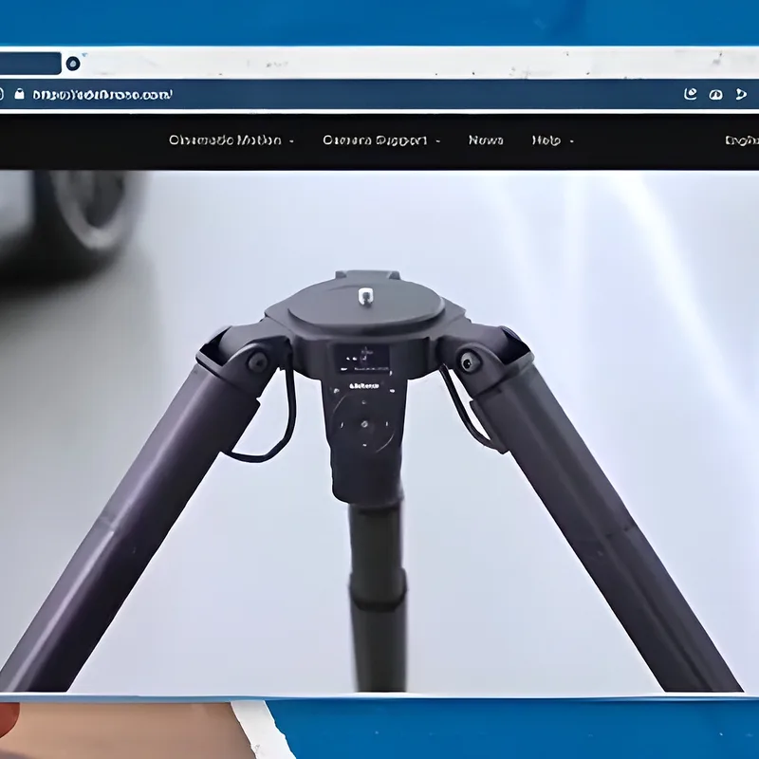Expand the Camera Support navigation menu
Screen dimensions: 759x759
tap(381, 140)
